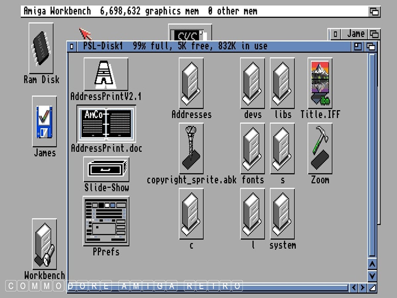
Task: Select the copyright_sprite.abk file icon
Action: 191,148
